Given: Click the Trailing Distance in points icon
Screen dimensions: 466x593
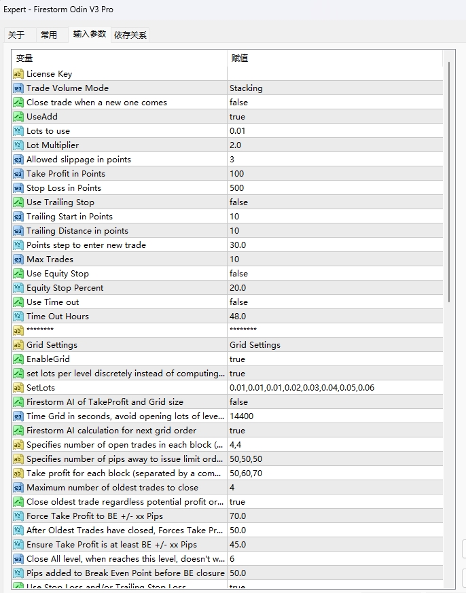Looking at the screenshot, I should pyautogui.click(x=18, y=231).
